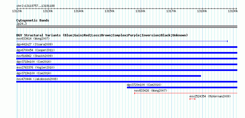Select the nsv516862 blue gain bar
Image resolution: width=245 pixels, height=118 pixels.
[x=127, y=59]
